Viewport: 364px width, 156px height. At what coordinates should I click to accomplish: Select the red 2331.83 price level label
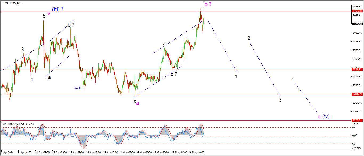[x=357, y=70]
